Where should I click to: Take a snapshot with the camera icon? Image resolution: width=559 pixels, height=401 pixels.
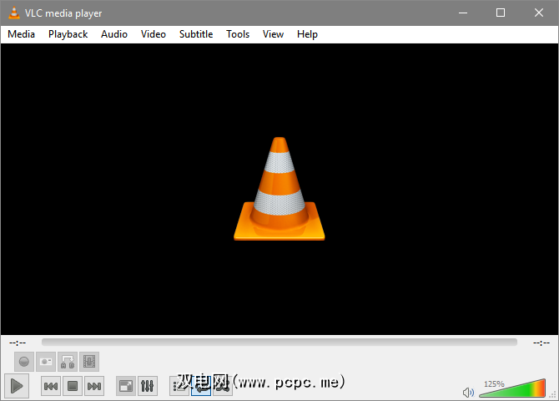click(x=46, y=362)
